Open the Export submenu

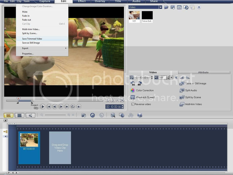[x=42, y=48]
